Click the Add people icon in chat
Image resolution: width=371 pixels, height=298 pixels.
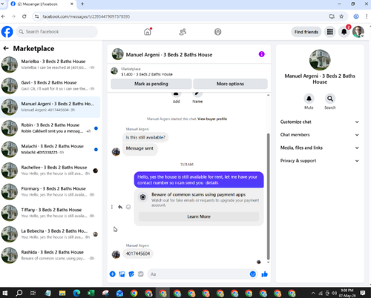176,94
